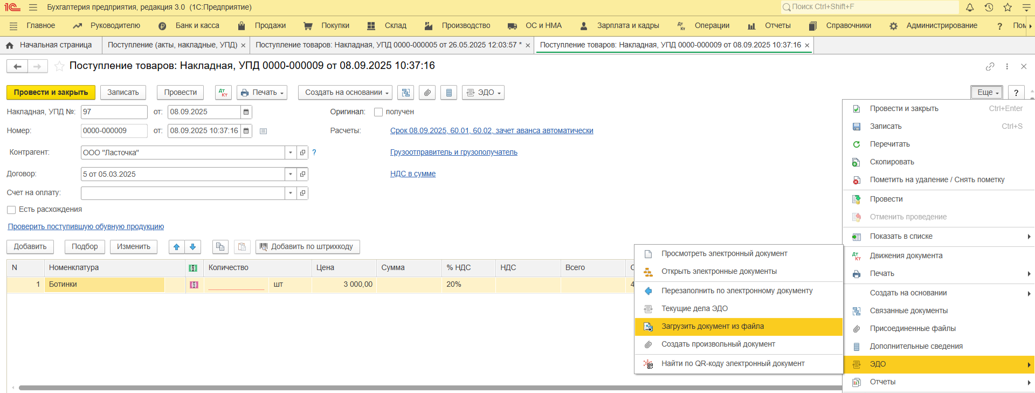
Task: Expand the Контрагент dropdown list
Action: [291, 153]
